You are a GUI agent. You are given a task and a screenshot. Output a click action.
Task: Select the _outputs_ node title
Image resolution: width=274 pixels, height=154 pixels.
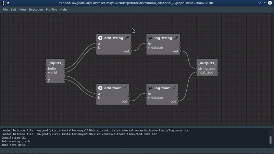click(207, 63)
